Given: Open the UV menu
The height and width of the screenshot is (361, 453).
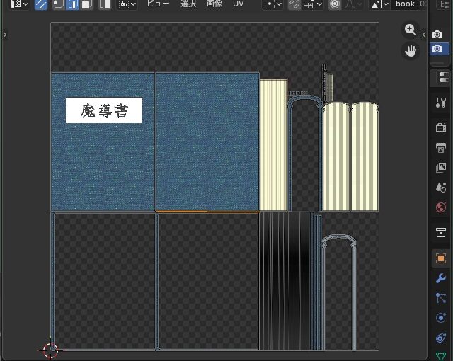Looking at the screenshot, I should point(238,4).
